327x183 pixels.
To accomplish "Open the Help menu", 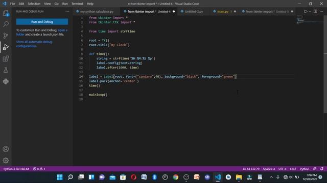I will pos(90,4).
